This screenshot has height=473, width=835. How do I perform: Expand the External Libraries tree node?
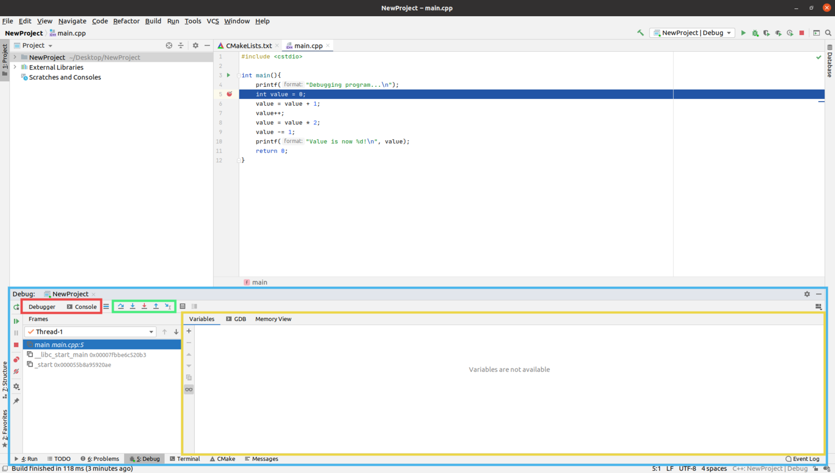(x=14, y=67)
